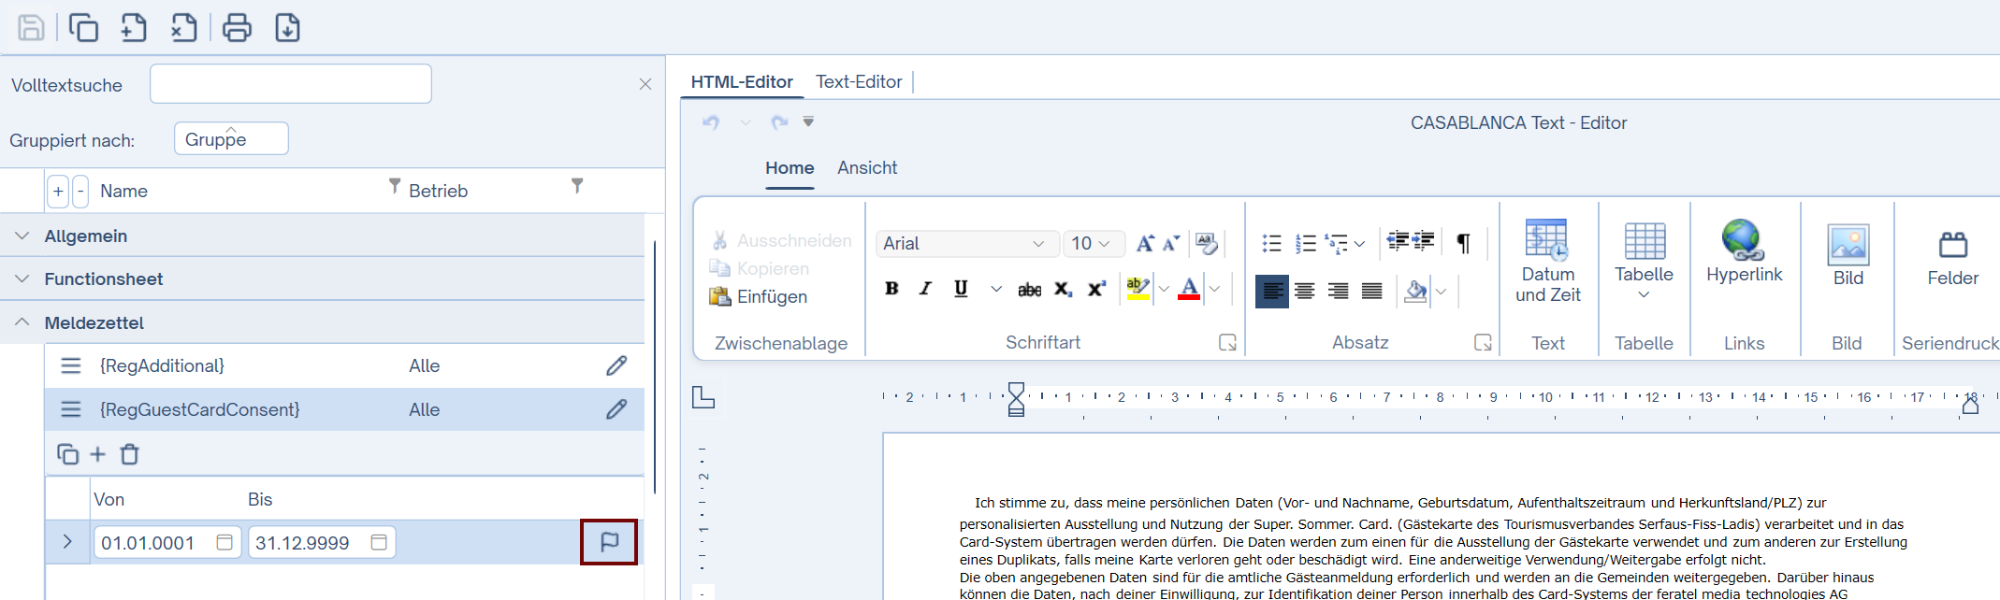Open the Tabelle insert menu
The height and width of the screenshot is (600, 2000).
point(1644,262)
